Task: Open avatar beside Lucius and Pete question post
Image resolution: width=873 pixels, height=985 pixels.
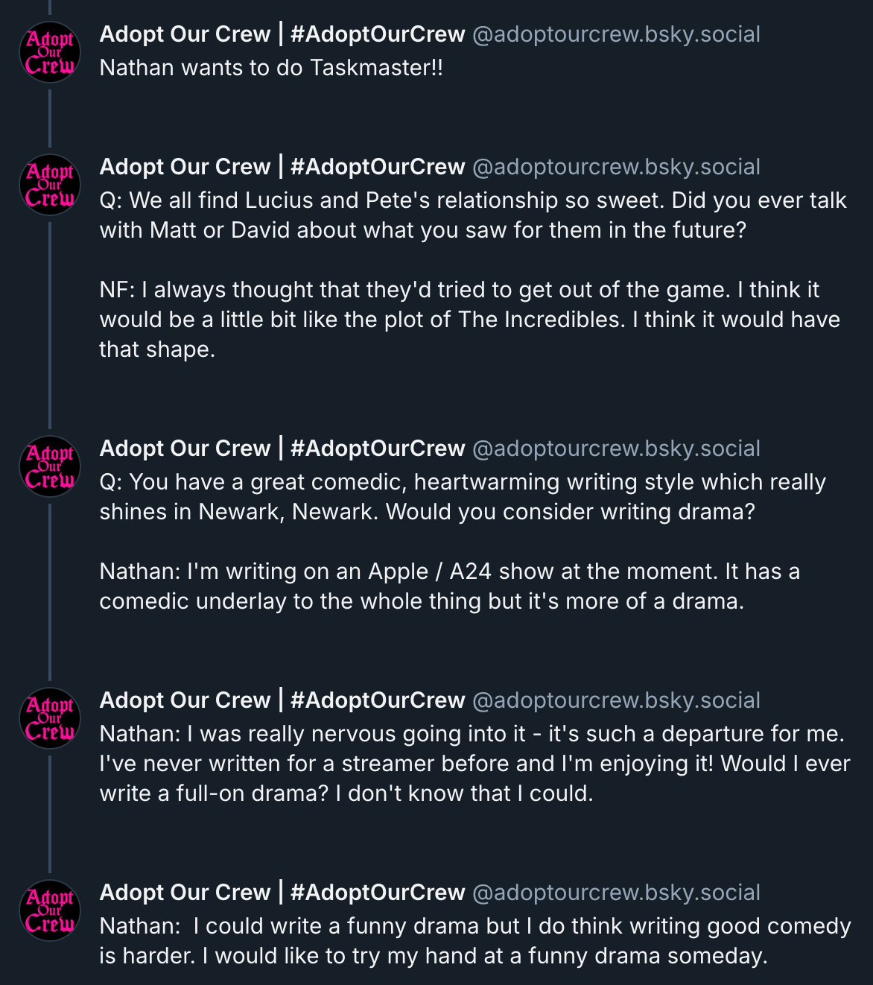Action: coord(50,185)
